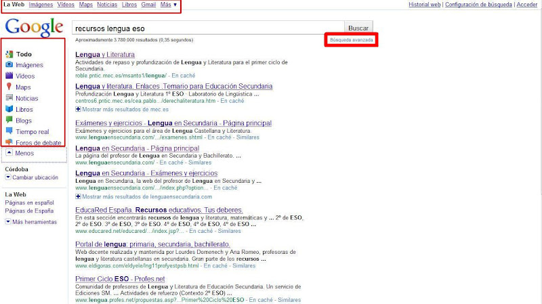Select the Blogs label in the sidebar
This screenshot has width=542, height=304.
pos(24,121)
